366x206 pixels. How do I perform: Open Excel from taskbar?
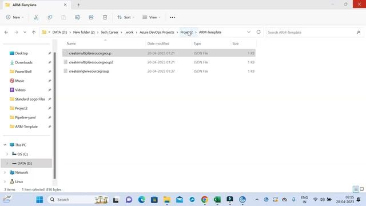[217, 200]
